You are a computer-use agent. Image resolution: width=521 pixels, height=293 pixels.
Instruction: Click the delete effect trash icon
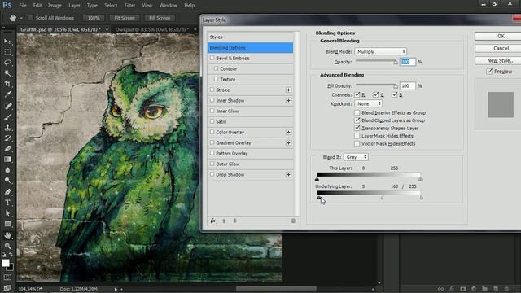(293, 221)
